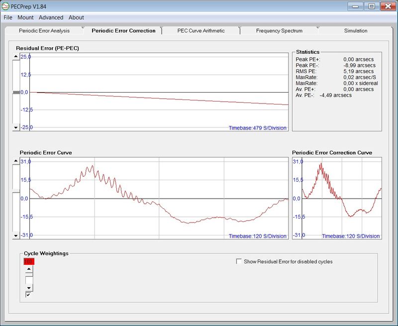Open the Advanced menu
Viewport: 398px width, 326px height.
[x=51, y=17]
